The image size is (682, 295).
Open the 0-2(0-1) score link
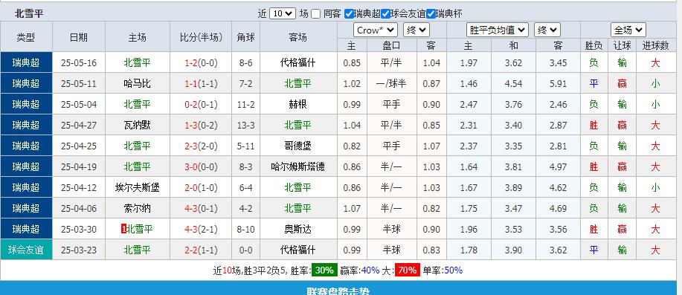[x=201, y=105]
